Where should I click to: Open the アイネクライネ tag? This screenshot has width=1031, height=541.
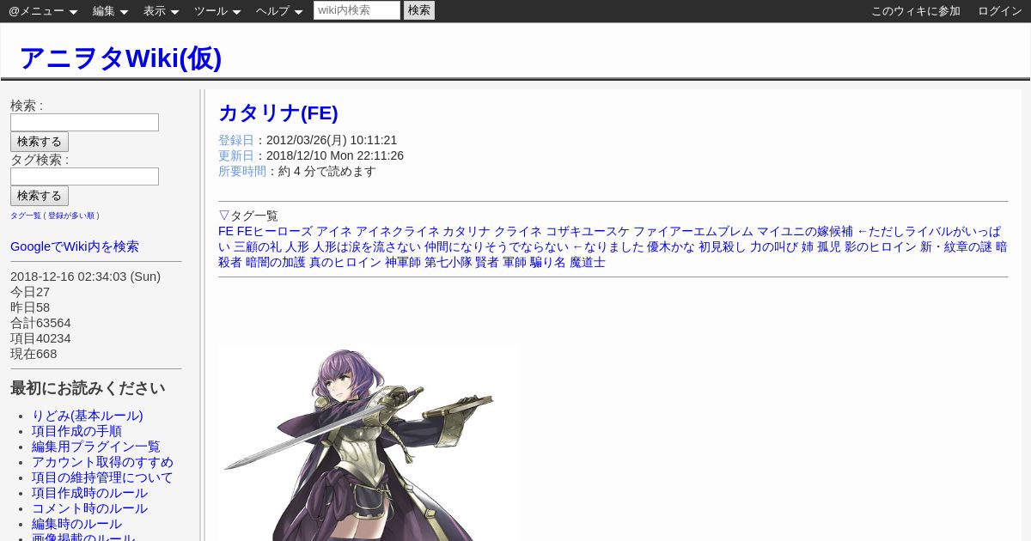click(398, 231)
